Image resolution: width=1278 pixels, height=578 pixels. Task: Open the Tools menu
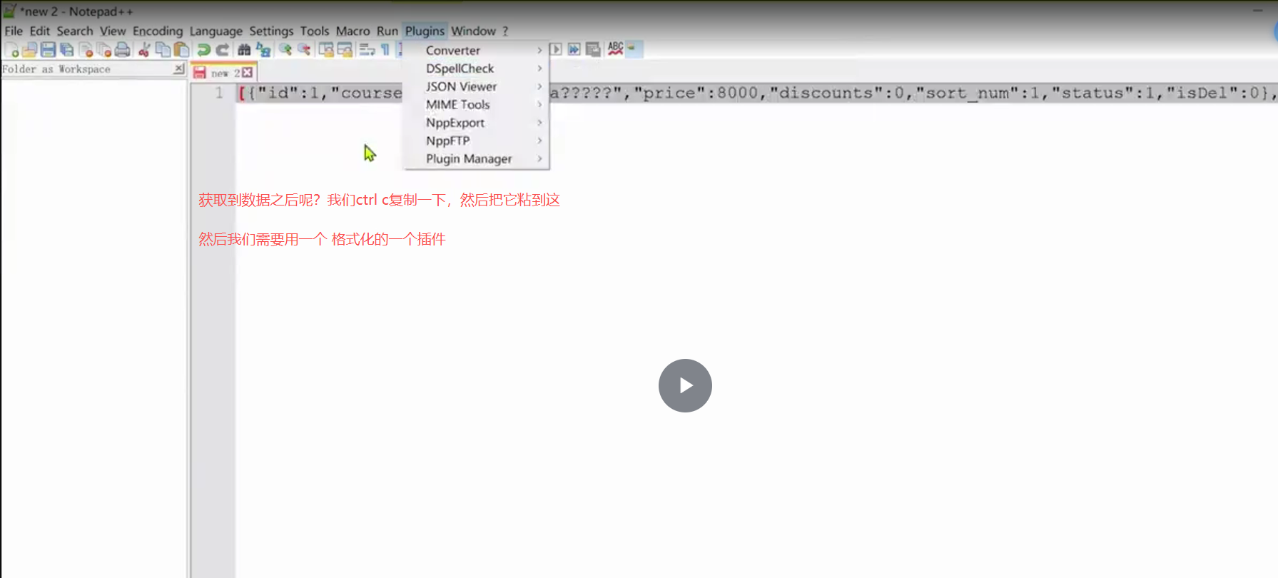click(x=315, y=31)
